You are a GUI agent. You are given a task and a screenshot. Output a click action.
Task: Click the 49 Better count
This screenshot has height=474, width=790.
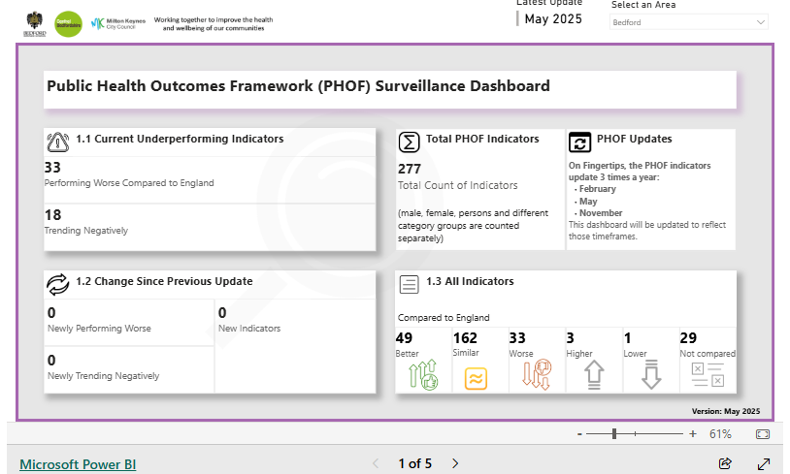404,338
